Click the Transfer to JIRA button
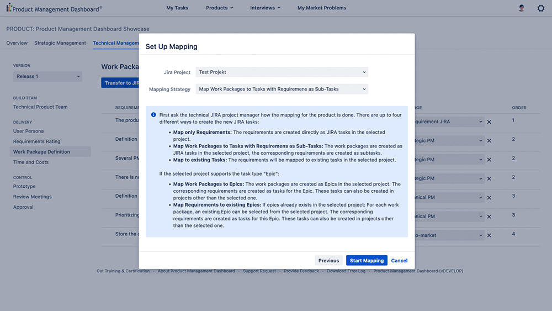 point(120,83)
